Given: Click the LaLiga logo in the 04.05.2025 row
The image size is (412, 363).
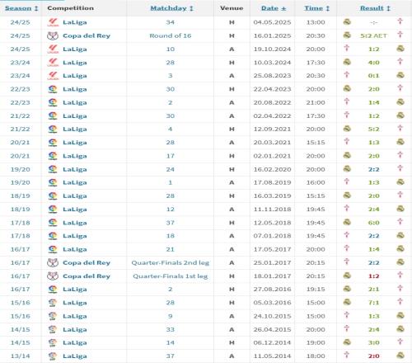Looking at the screenshot, I should 53,22.
